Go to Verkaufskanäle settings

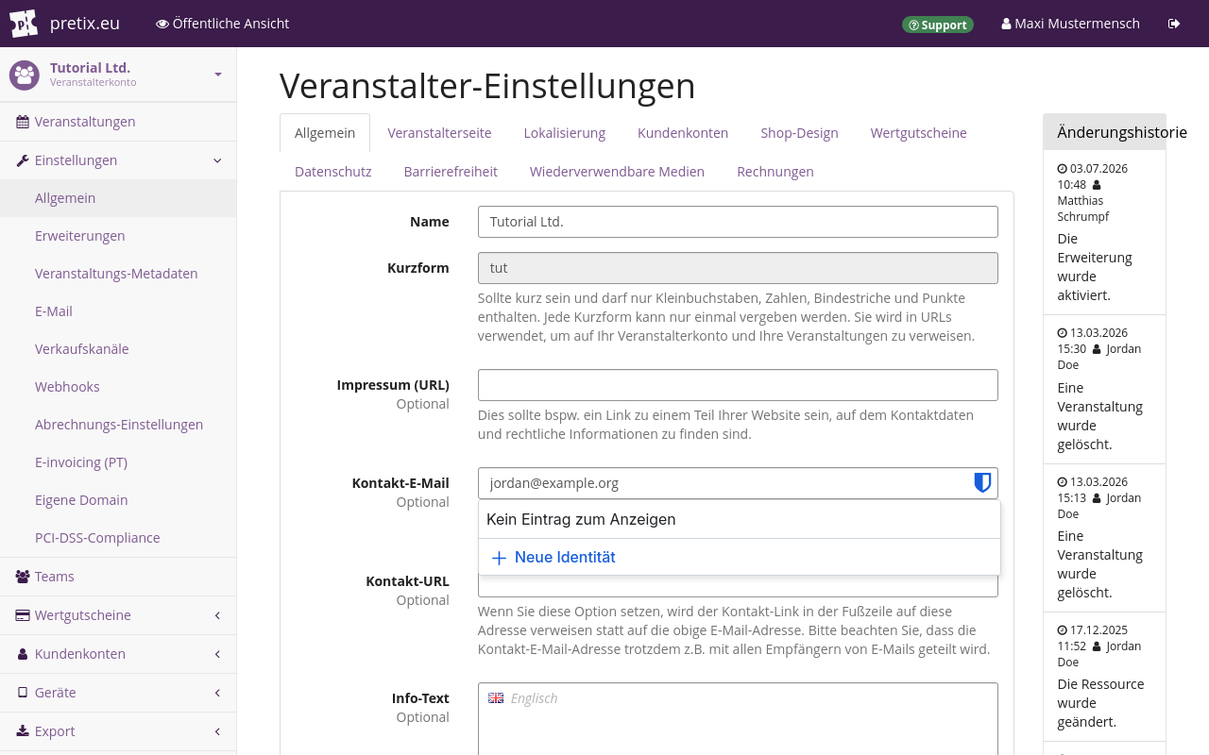point(118,349)
